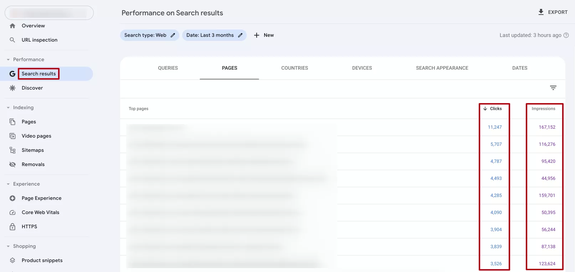Click the Discover asterisk icon
The image size is (575, 272).
[12, 88]
